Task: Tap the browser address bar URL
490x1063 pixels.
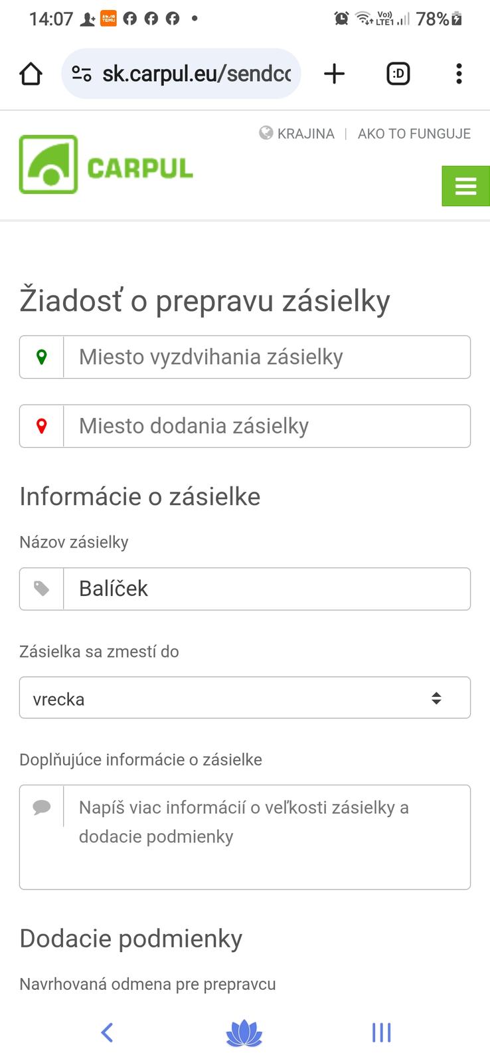Action: click(x=196, y=74)
